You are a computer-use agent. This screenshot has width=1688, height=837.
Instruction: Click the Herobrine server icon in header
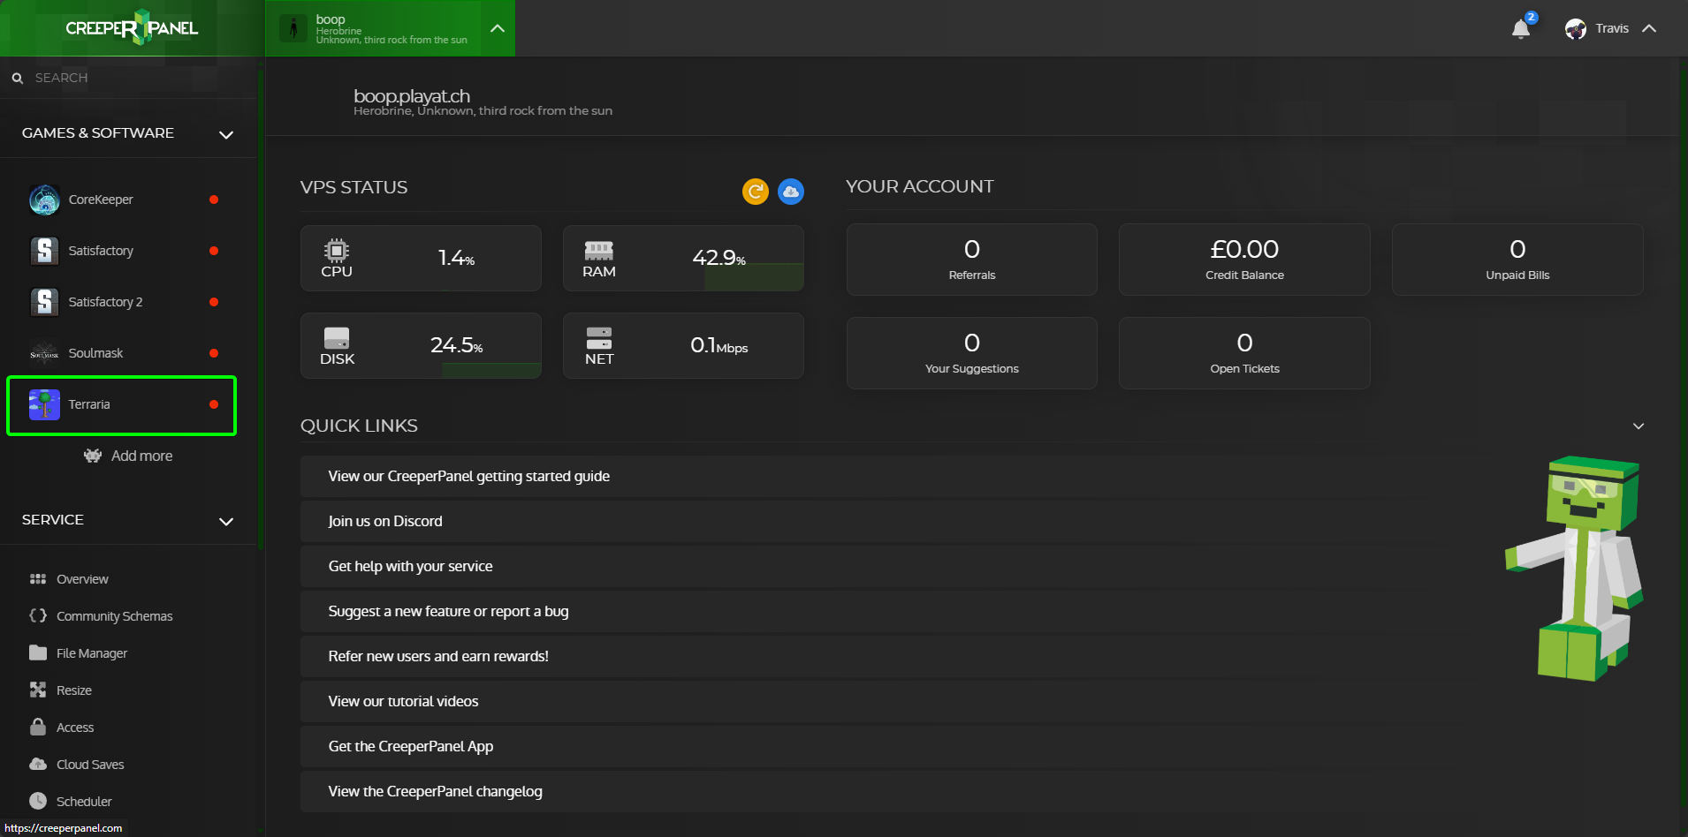click(293, 28)
